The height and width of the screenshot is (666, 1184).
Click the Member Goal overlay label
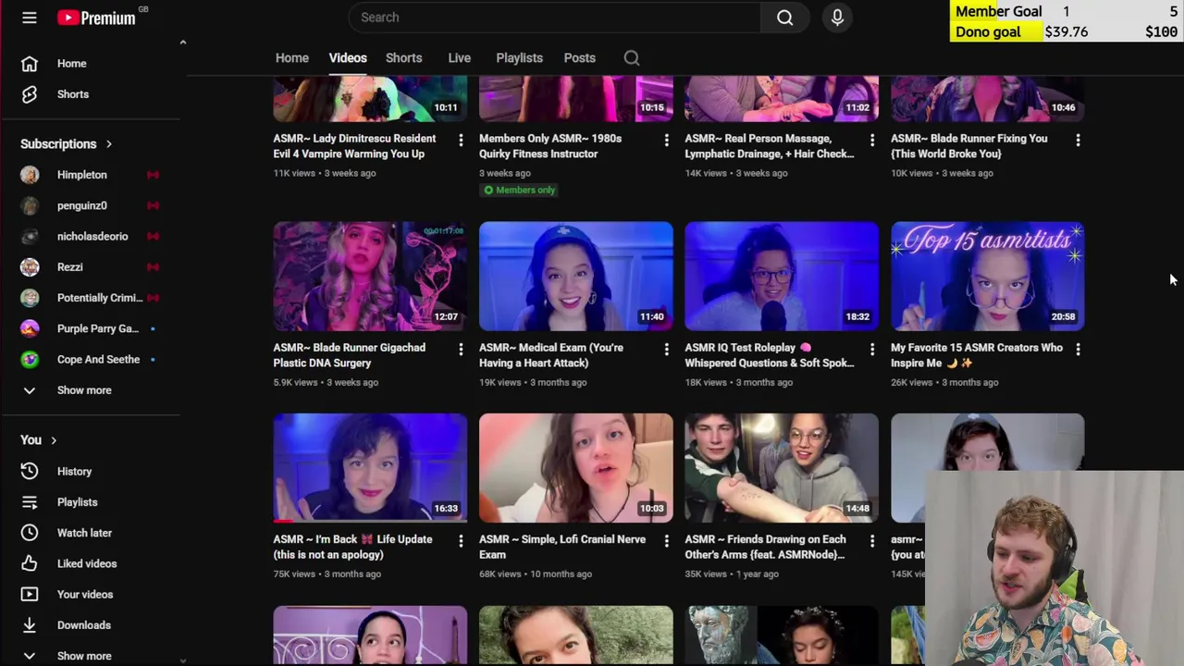pos(998,11)
